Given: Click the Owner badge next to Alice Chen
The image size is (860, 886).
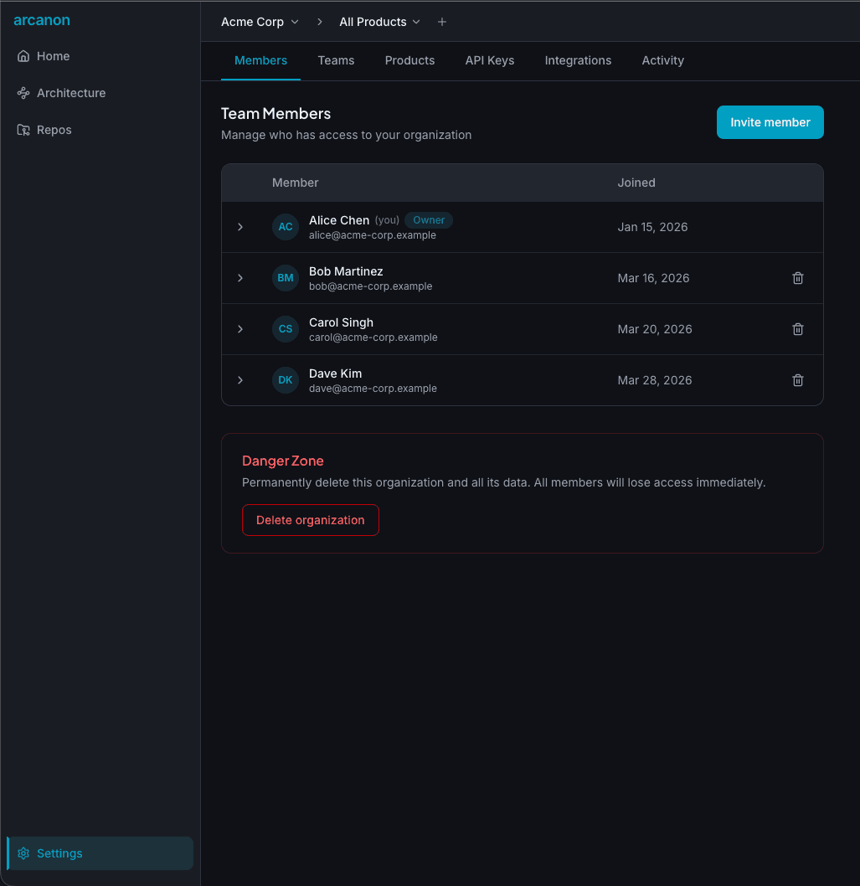Looking at the screenshot, I should [428, 219].
